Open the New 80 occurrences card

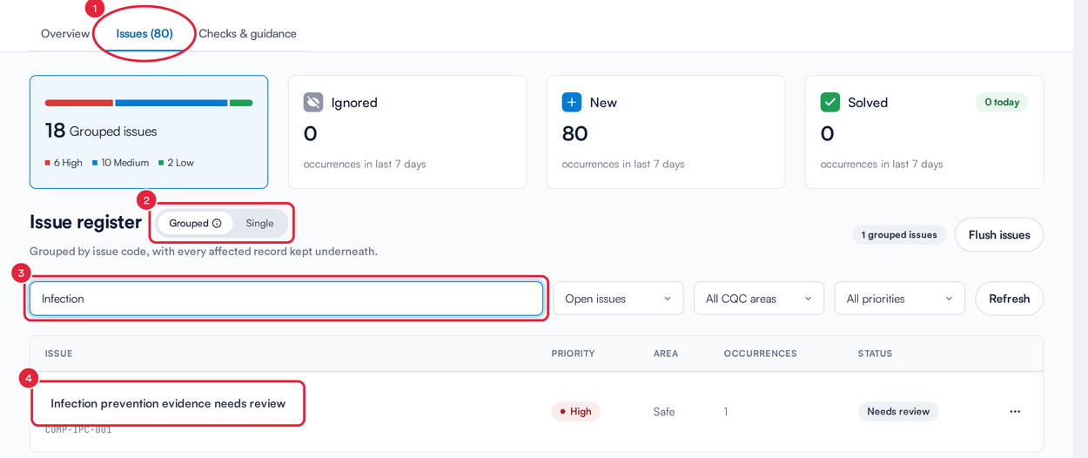[x=666, y=131]
